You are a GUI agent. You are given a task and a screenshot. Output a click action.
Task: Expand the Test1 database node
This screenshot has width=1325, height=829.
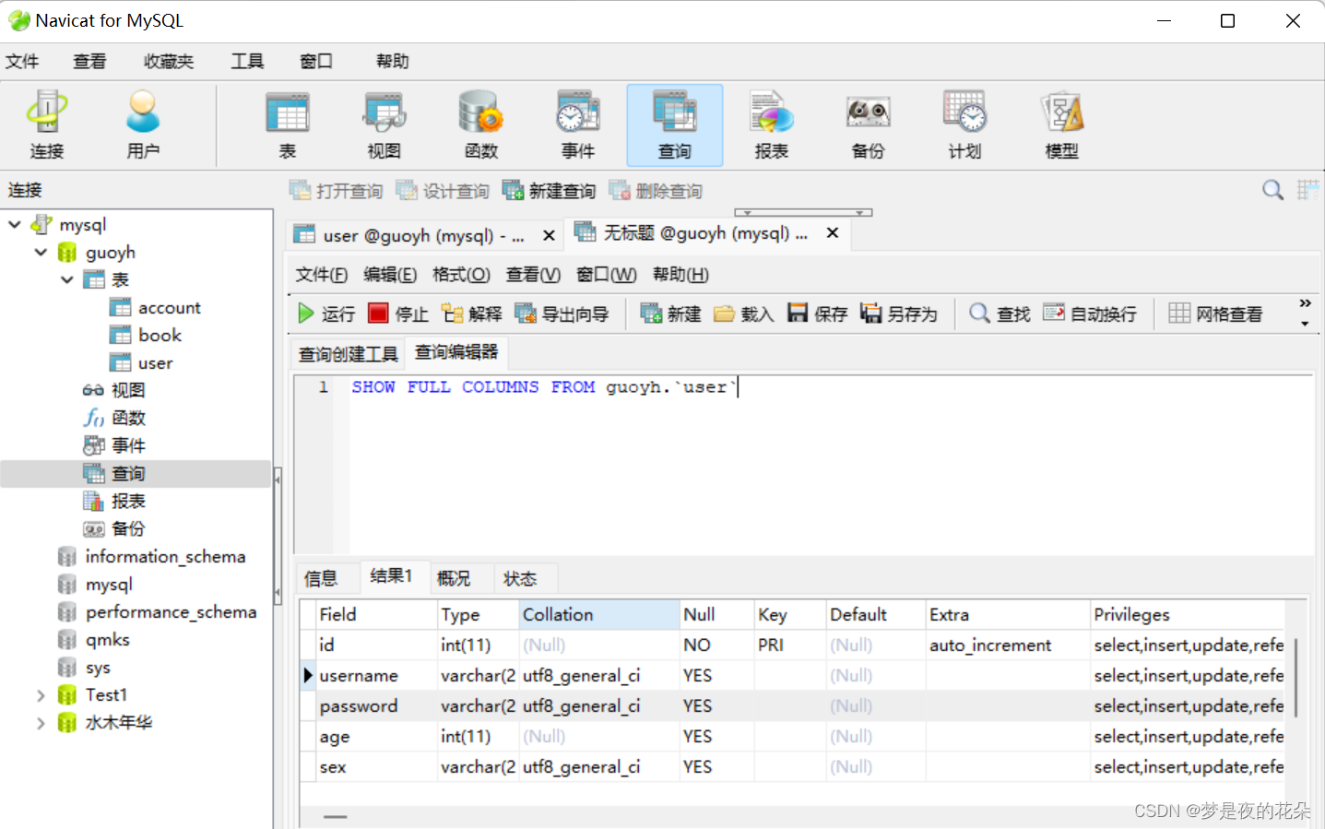(41, 695)
